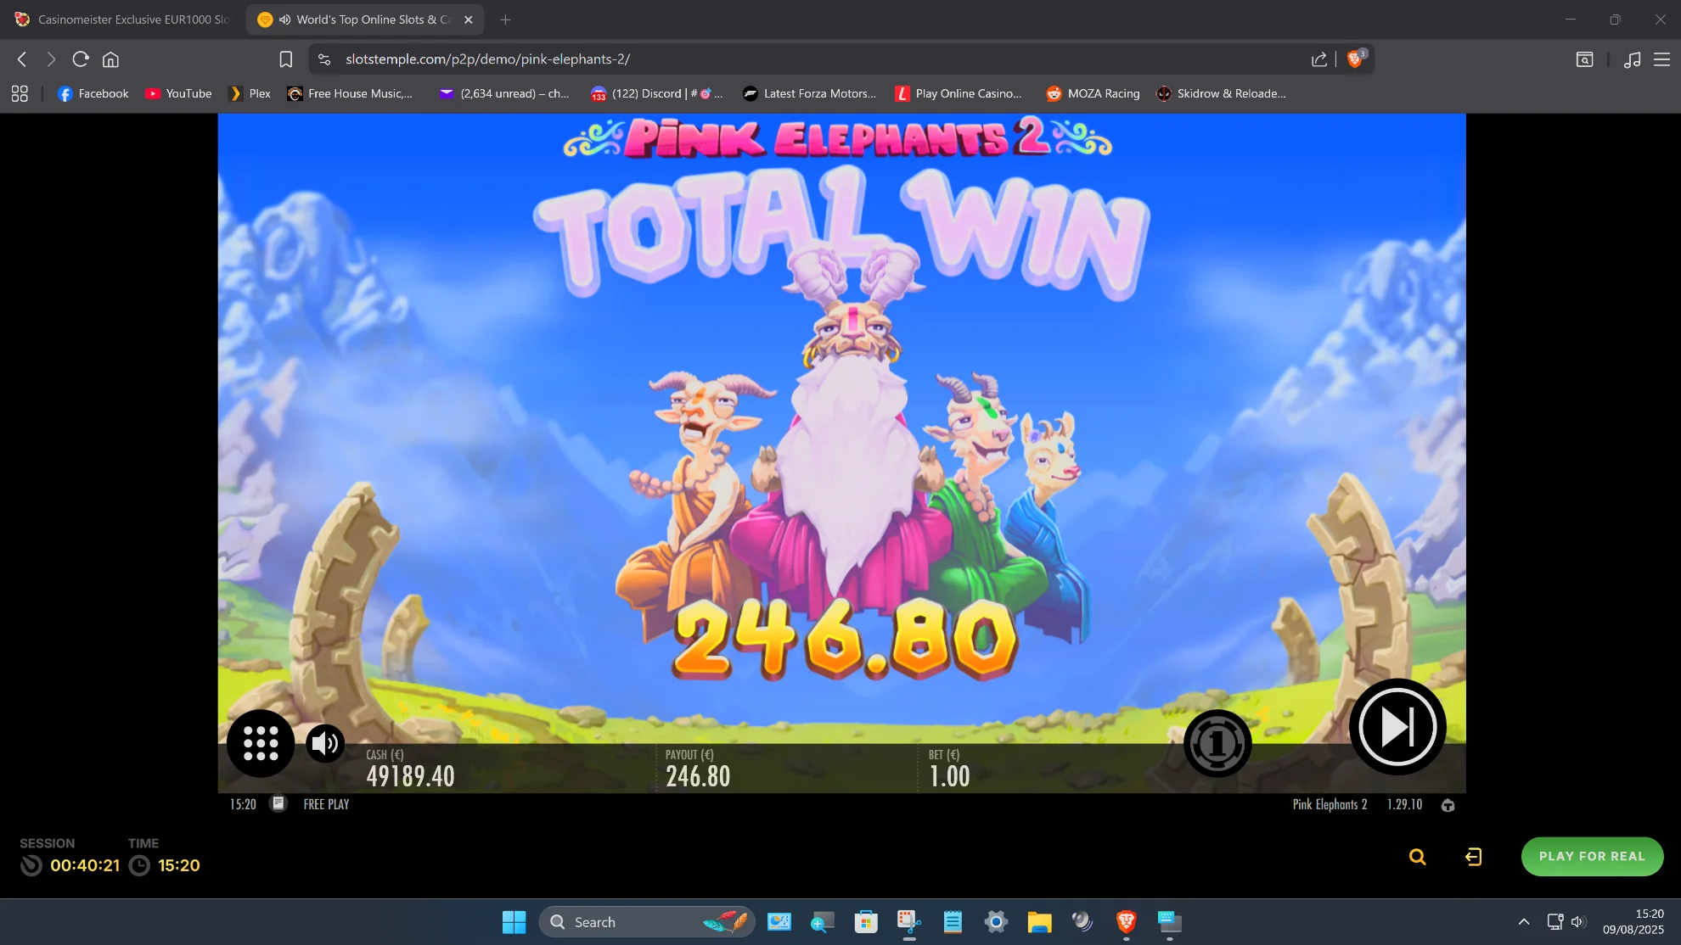Image resolution: width=1681 pixels, height=945 pixels.
Task: Share this page via share icon
Action: pyautogui.click(x=1318, y=59)
